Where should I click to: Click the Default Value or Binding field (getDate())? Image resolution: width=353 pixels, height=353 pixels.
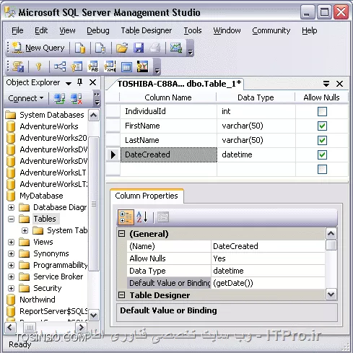coord(268,283)
